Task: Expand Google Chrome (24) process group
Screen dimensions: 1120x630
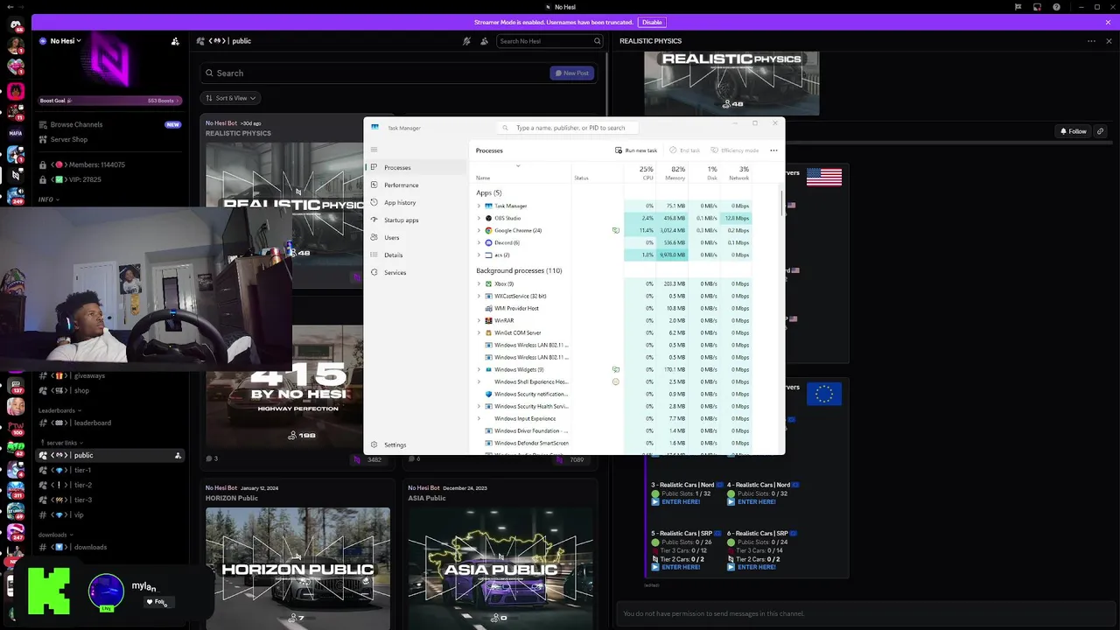Action: (479, 230)
